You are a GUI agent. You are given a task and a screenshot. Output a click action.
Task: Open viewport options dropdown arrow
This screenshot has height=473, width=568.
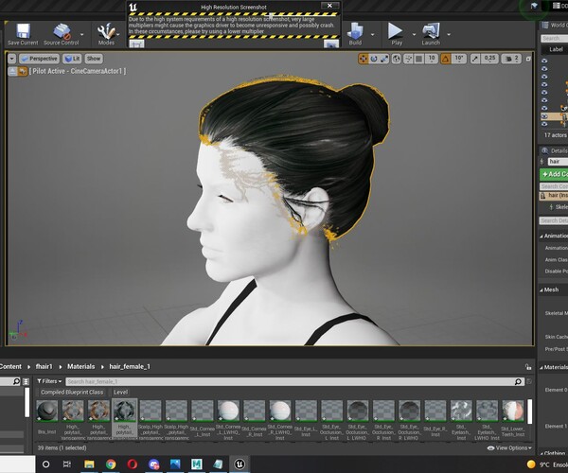coord(12,59)
